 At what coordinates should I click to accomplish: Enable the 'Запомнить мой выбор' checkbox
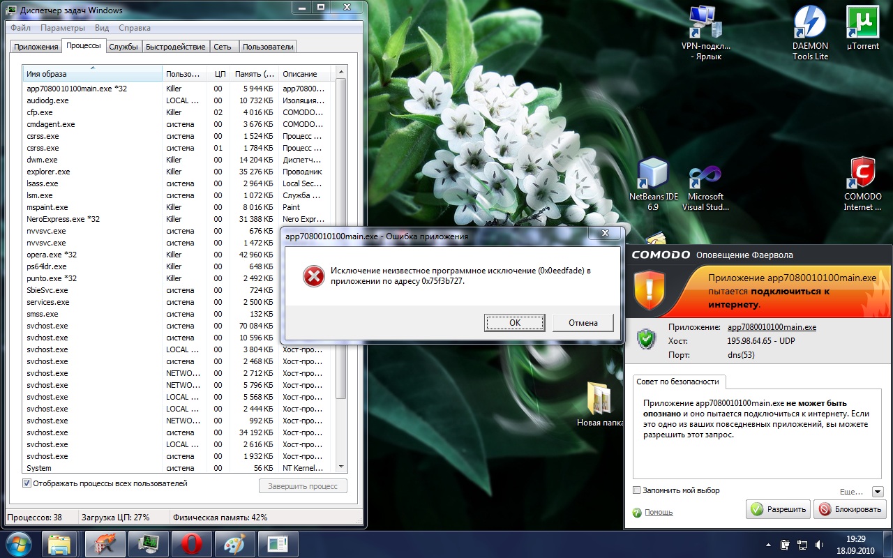coord(636,490)
